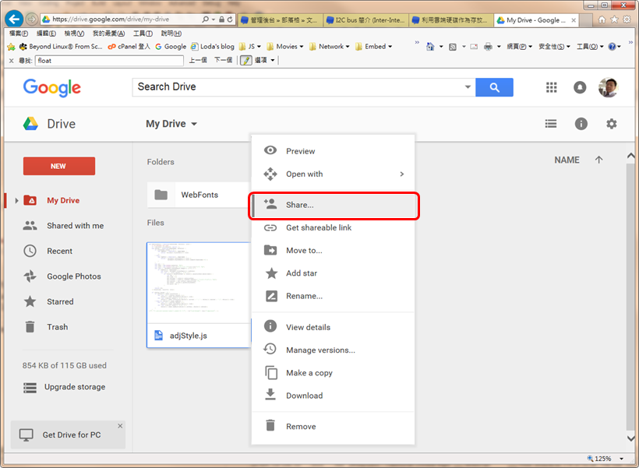Reverse the sort direction arrow
Image resolution: width=639 pixels, height=468 pixels.
tap(598, 160)
